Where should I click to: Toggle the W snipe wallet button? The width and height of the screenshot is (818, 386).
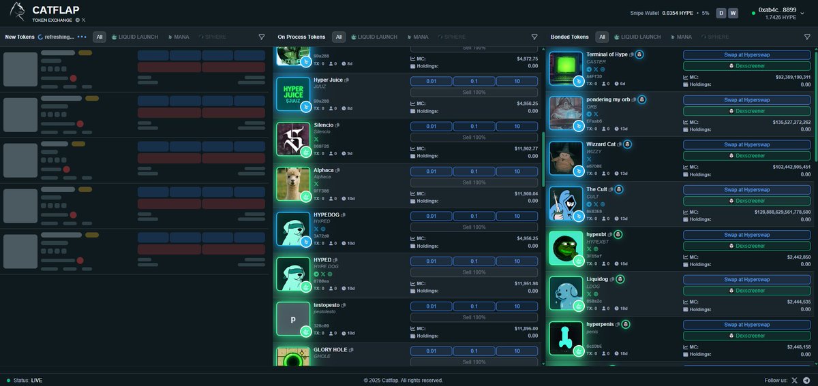pyautogui.click(x=733, y=13)
